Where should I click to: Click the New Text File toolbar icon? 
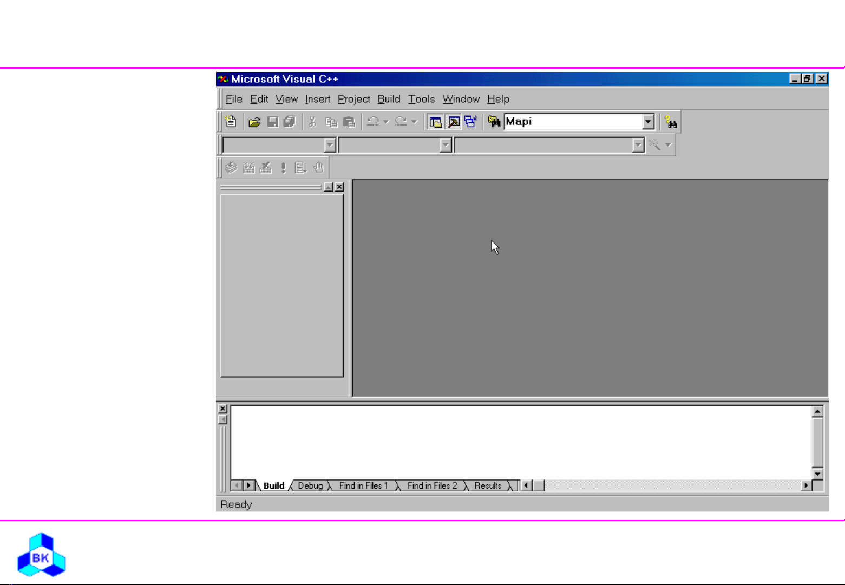coord(231,122)
